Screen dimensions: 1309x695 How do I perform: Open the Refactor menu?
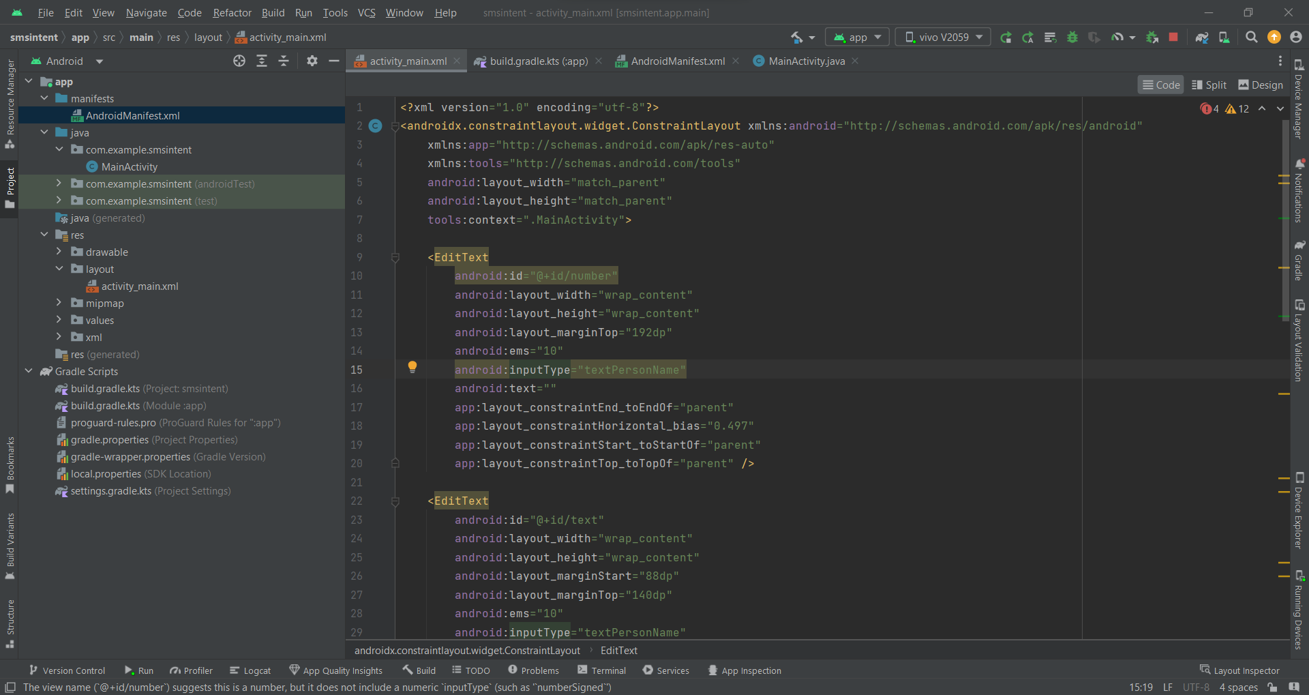point(232,12)
